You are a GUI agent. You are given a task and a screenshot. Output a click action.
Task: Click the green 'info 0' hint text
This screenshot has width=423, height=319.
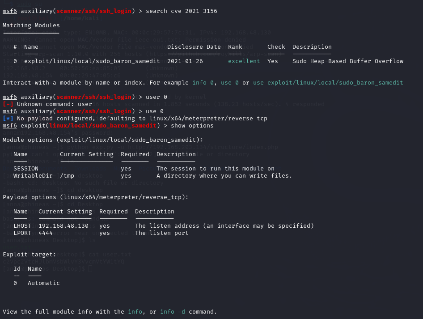click(203, 83)
